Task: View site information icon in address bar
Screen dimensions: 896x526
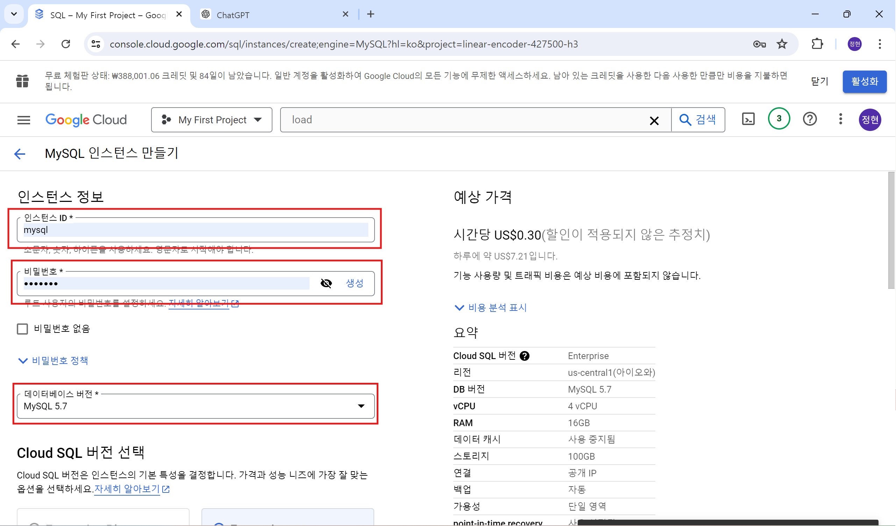Action: click(96, 44)
